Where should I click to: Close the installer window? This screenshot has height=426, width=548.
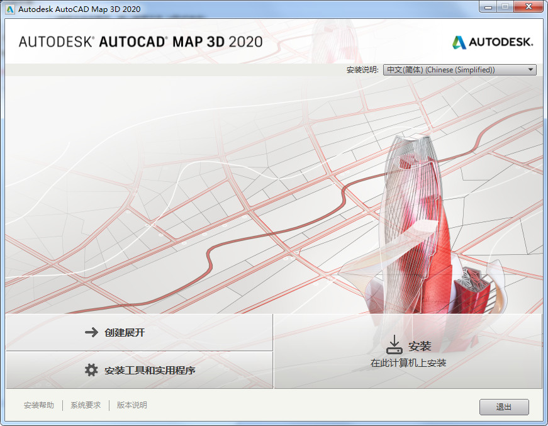tap(528, 7)
